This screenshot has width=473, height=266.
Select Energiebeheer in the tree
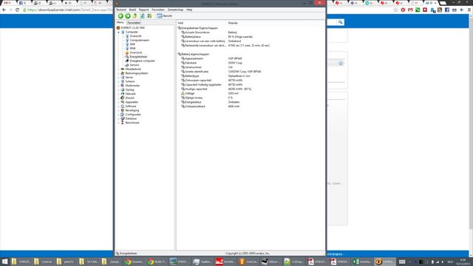(x=138, y=57)
